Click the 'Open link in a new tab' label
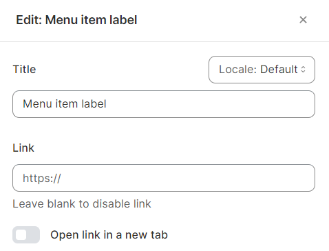This screenshot has height=251, width=329. pyautogui.click(x=109, y=235)
